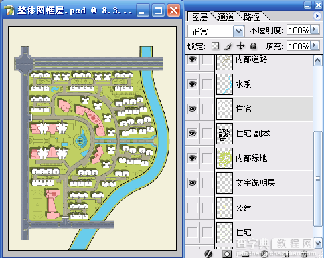This screenshot has width=324, height=258.
Task: Hide the 内部绿地 layer
Action: click(x=193, y=158)
